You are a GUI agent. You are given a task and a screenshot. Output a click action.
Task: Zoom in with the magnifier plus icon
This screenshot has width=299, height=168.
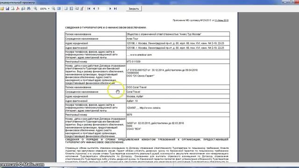(x=36, y=8)
